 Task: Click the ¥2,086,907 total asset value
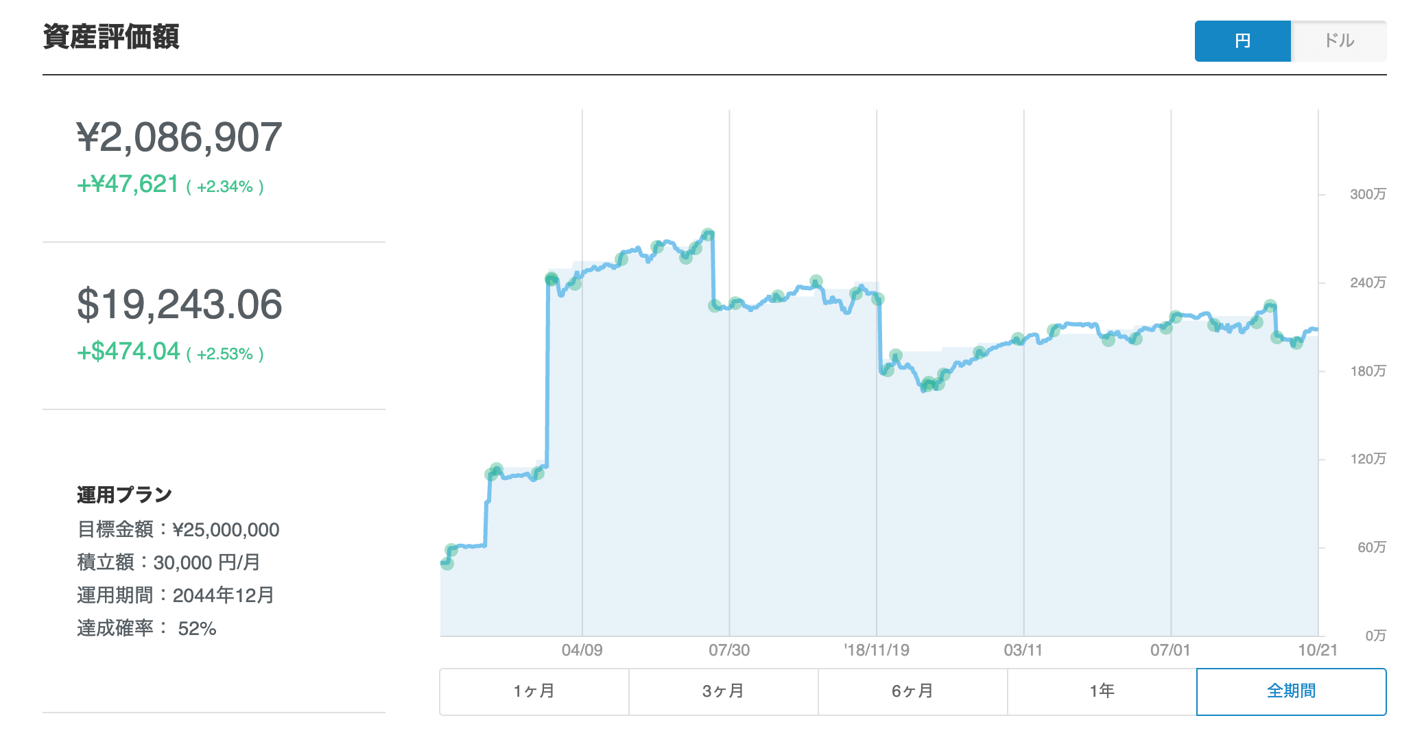pos(179,137)
